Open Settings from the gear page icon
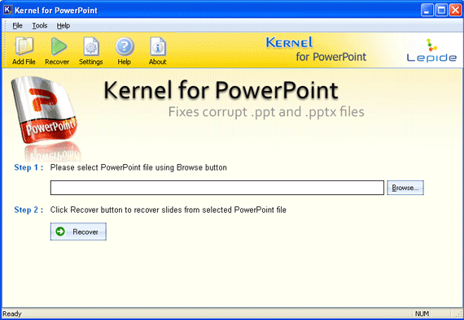This screenshot has width=464, height=320. pyautogui.click(x=91, y=46)
